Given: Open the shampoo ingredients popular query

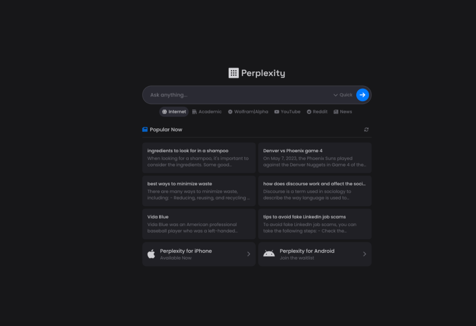Looking at the screenshot, I should click(x=199, y=158).
